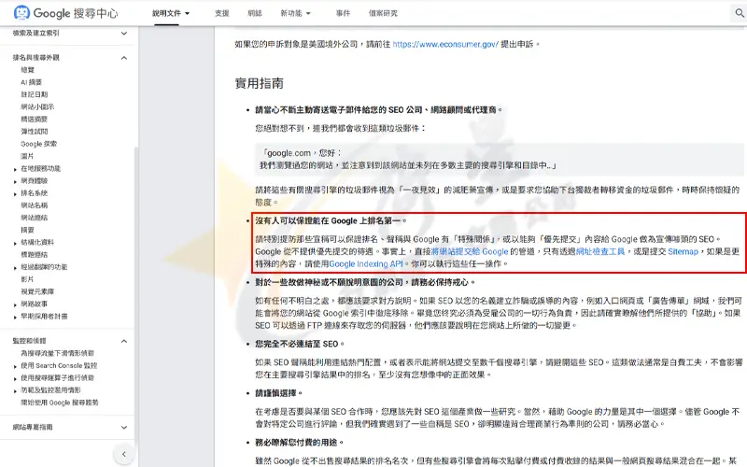Follow the Google Indexing API link
The height and width of the screenshot is (467, 747).
coord(366,264)
